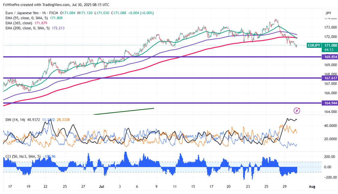This screenshot has height=194, width=338.
Task: Select the 169.854 horizontal level label
Action: tap(330, 57)
